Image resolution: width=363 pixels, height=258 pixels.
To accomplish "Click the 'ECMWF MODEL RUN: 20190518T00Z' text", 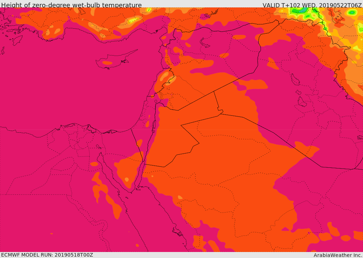I will 47,255.
